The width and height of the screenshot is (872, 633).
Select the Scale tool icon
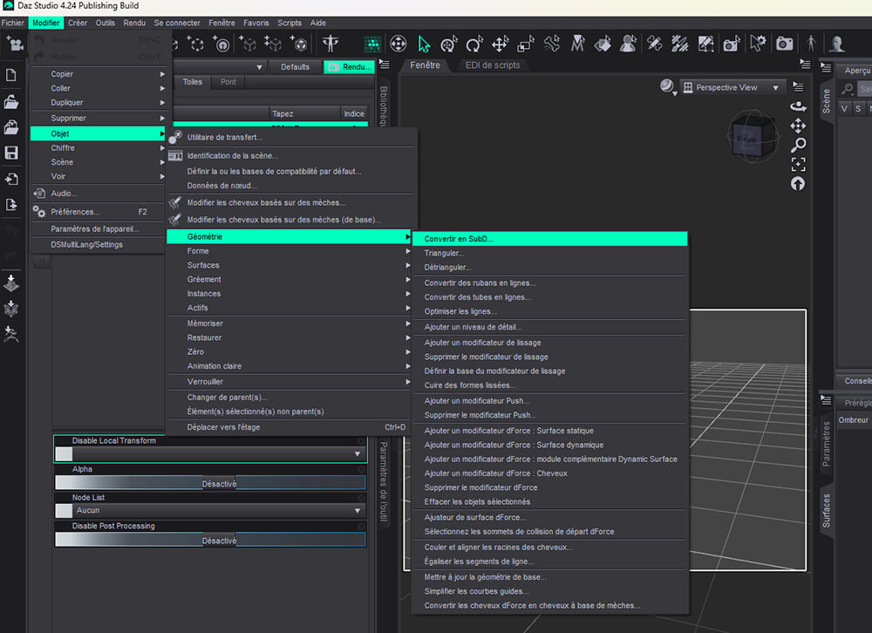pyautogui.click(x=526, y=44)
